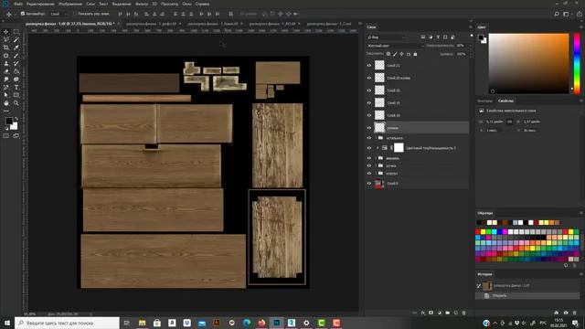This screenshot has height=329, width=585.
Task: Toggle the Автовыбор checkbox
Action: 23,14
